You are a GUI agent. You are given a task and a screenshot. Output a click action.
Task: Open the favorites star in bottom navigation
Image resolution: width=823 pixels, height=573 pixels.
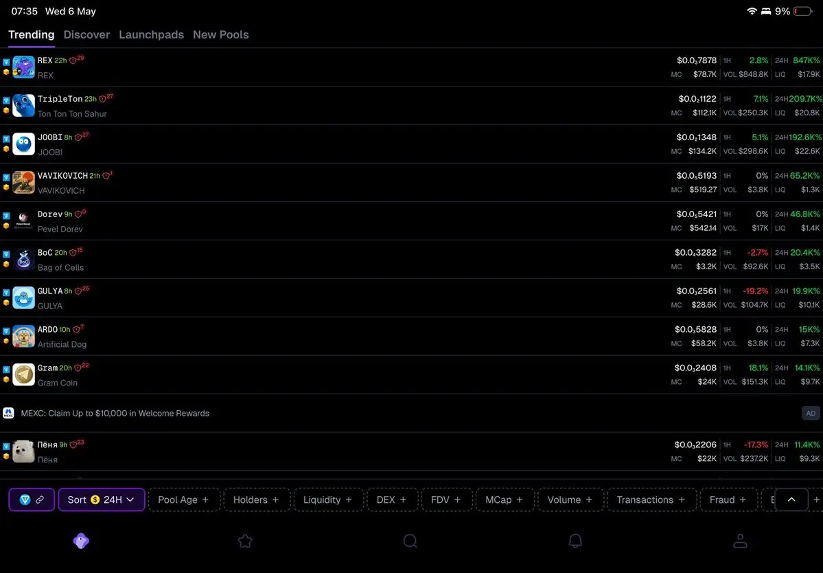click(x=245, y=541)
